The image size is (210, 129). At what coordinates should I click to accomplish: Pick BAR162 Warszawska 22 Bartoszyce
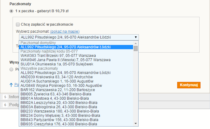76,90
